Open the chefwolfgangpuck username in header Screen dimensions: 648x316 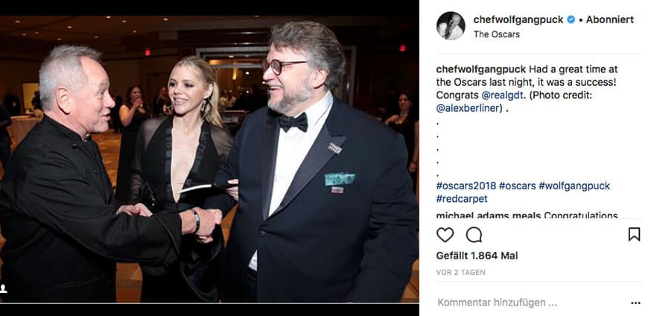[518, 20]
